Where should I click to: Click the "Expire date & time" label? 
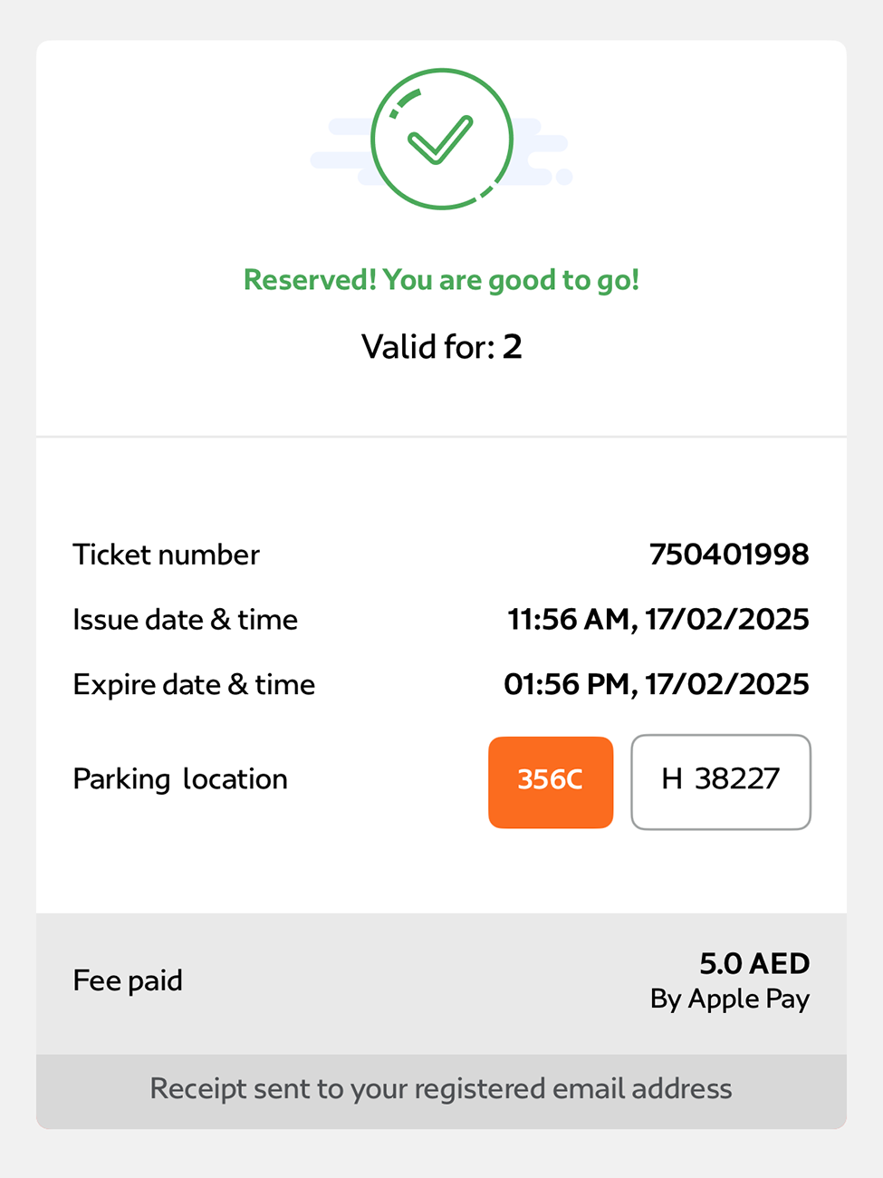pos(194,685)
